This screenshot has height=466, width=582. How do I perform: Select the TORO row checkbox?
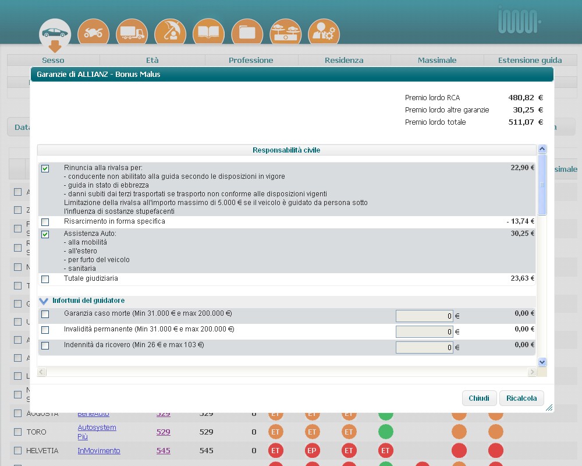[18, 432]
